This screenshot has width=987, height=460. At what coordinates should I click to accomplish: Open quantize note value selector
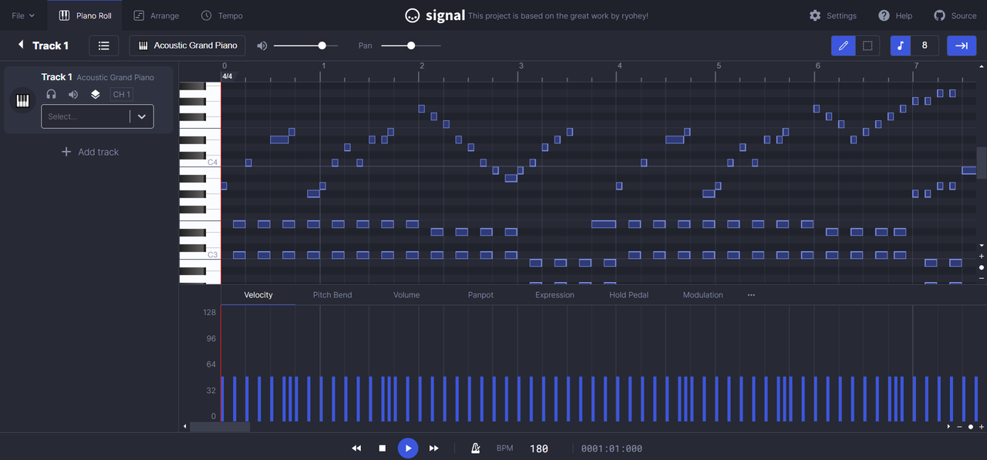pos(915,45)
